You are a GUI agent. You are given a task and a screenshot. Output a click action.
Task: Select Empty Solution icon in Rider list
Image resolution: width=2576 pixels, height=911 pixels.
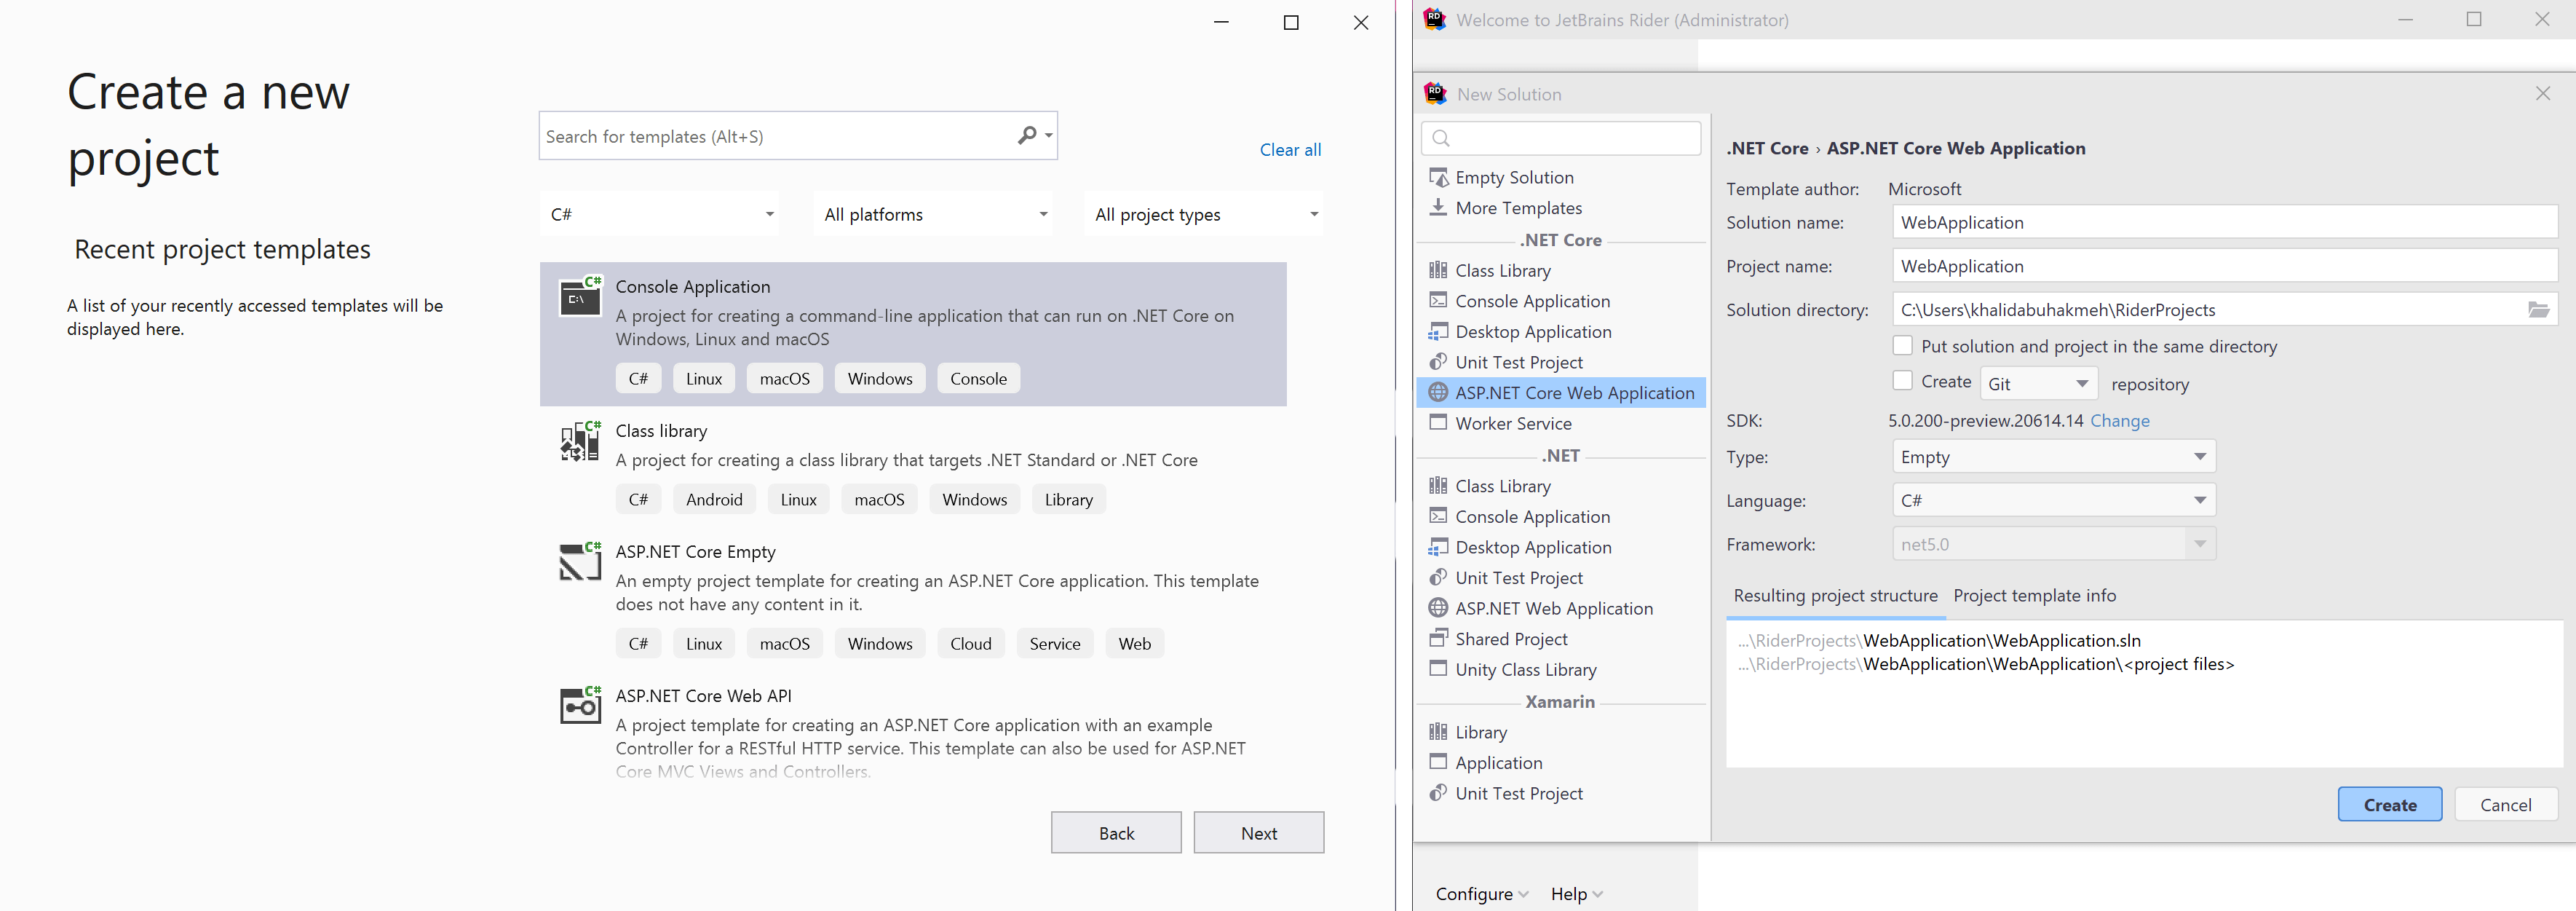point(1439,177)
